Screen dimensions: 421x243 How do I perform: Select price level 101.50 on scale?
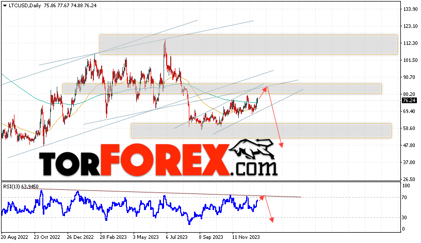pyautogui.click(x=411, y=60)
